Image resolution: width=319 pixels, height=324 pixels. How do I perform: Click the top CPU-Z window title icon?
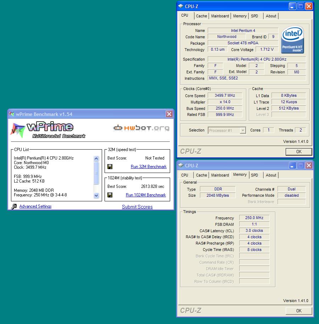[180, 6]
